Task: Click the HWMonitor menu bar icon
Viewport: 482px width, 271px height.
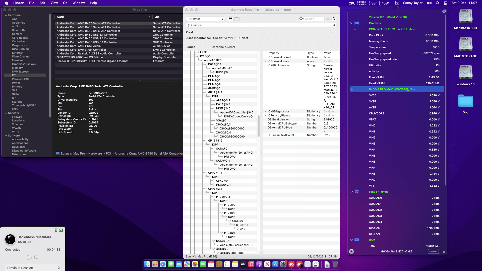Action: [397, 3]
